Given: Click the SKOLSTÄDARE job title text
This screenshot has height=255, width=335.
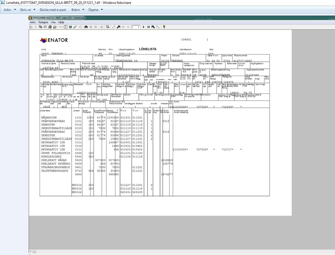Looking at the screenshot, I should click(221, 75).
